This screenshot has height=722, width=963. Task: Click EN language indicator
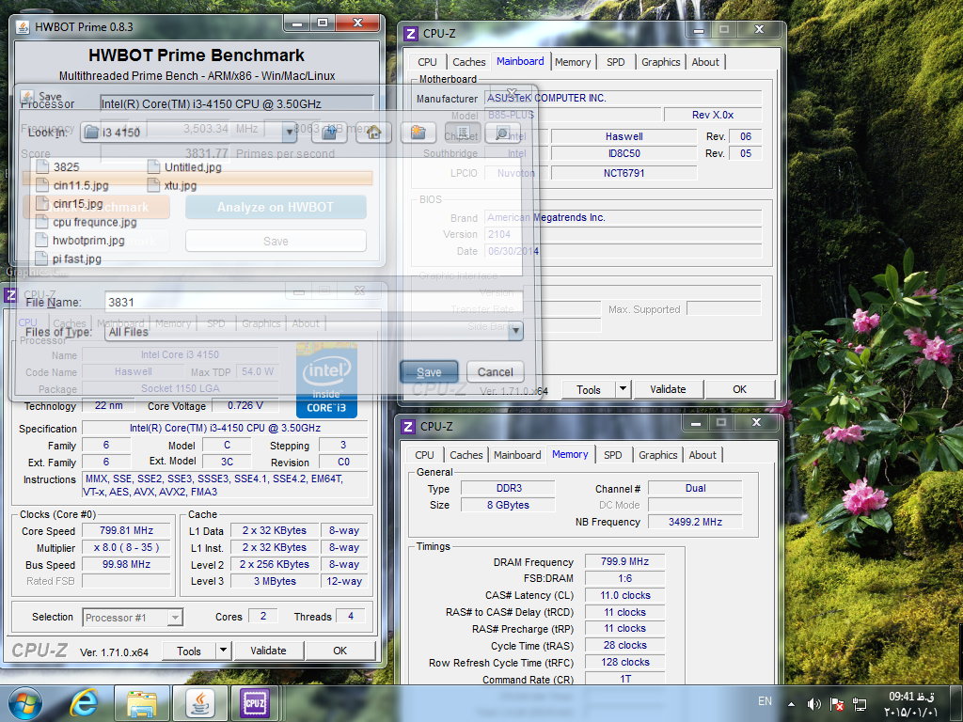(765, 701)
